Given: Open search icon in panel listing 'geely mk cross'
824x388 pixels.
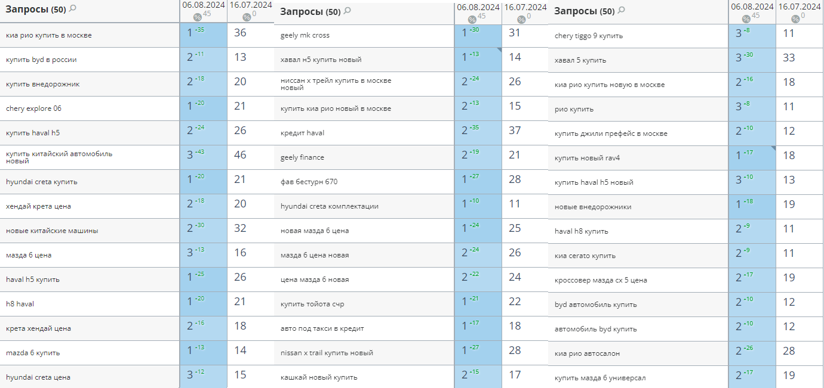Looking at the screenshot, I should point(348,11).
